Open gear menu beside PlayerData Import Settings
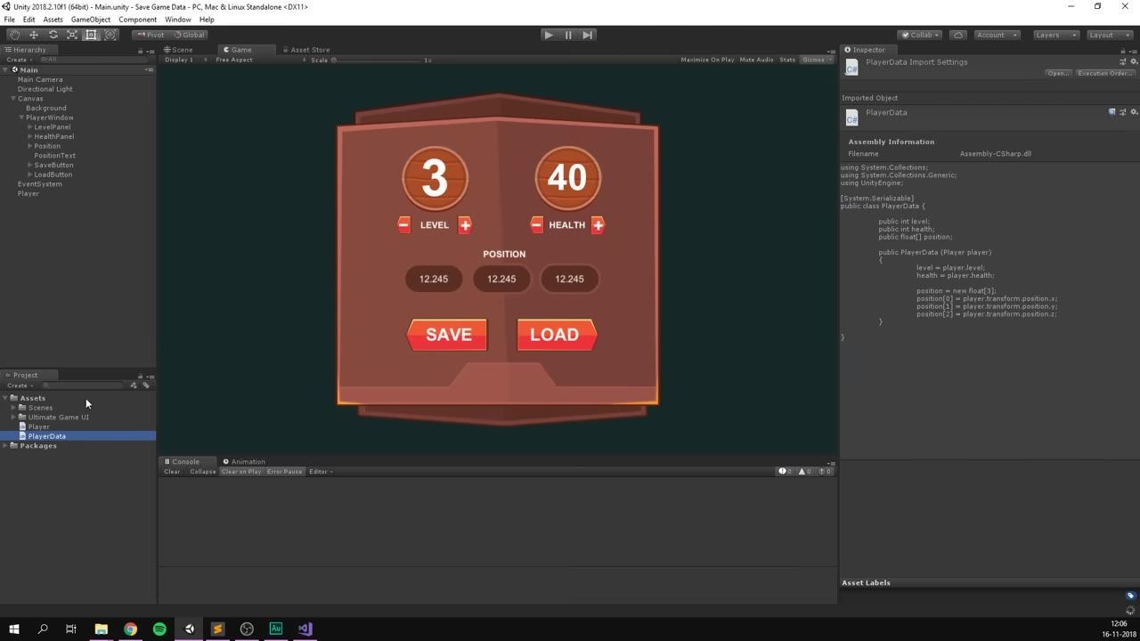Screen dimensions: 1140x641 tap(1134, 62)
